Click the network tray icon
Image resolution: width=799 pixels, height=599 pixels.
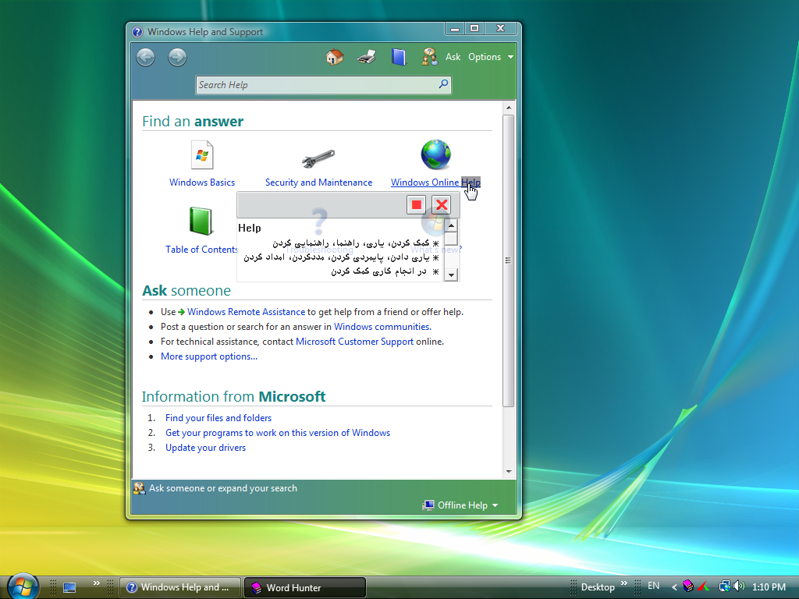point(724,587)
